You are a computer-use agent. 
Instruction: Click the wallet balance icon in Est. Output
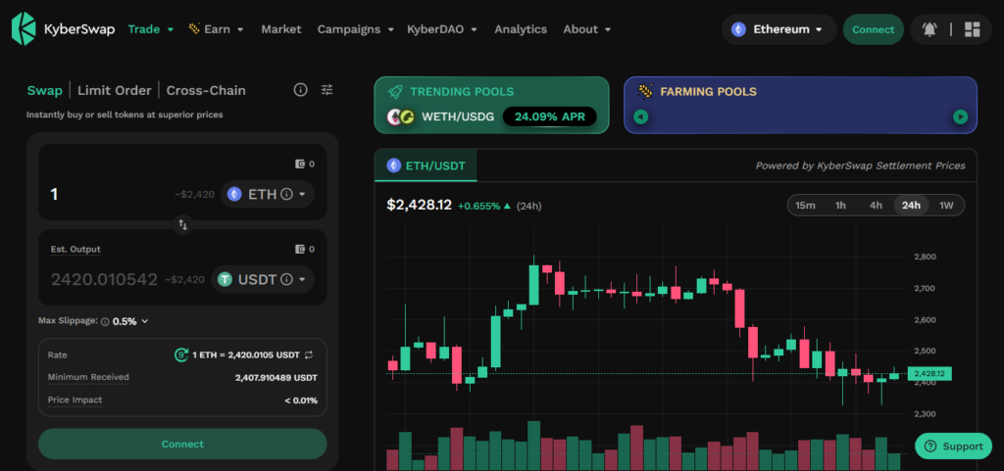300,250
